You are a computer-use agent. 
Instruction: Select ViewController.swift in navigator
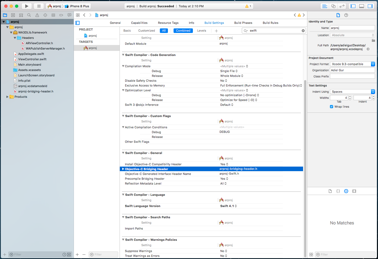point(32,59)
